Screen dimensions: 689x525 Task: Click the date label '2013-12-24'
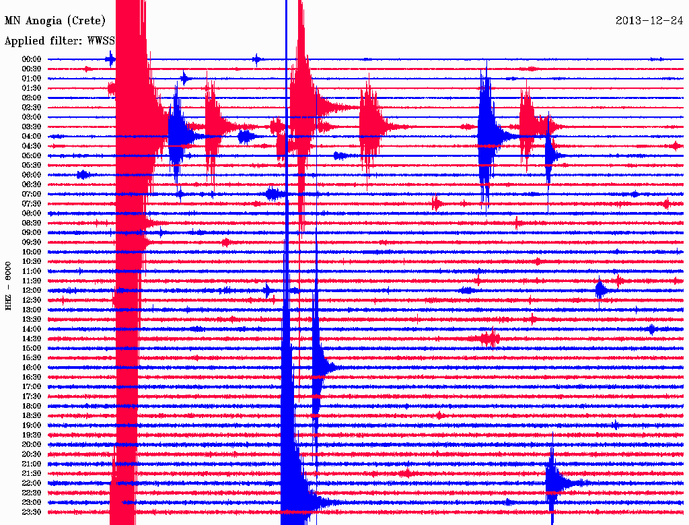coord(649,21)
